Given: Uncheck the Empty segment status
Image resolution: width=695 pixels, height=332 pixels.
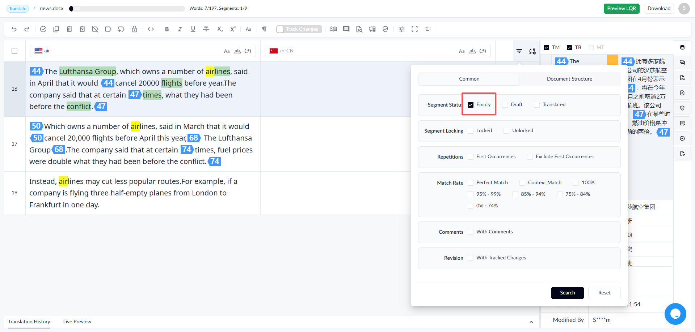Looking at the screenshot, I should point(471,105).
